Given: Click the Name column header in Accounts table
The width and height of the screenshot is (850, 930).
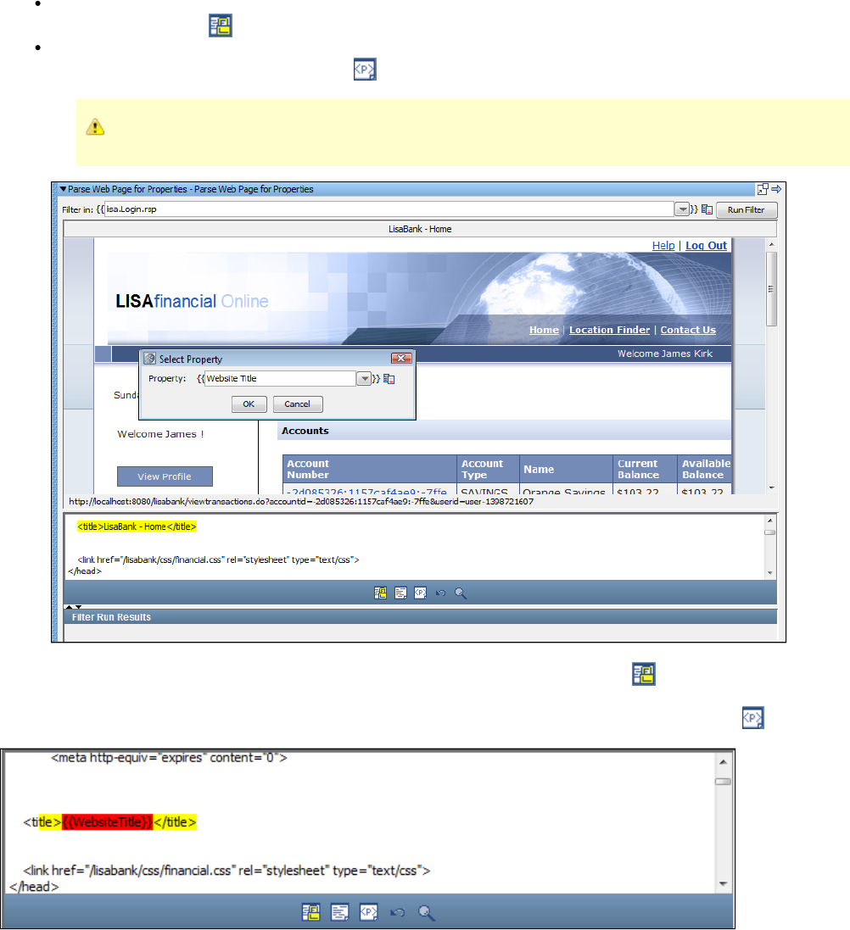Looking at the screenshot, I should [566, 469].
